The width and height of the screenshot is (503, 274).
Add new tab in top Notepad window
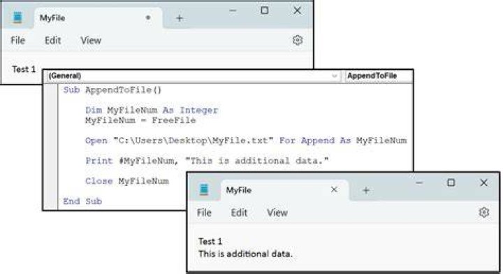(x=180, y=18)
